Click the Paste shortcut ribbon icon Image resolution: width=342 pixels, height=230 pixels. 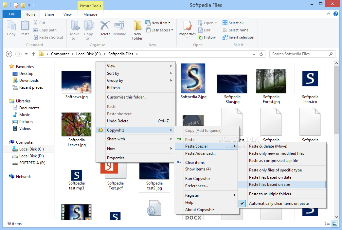point(36,37)
